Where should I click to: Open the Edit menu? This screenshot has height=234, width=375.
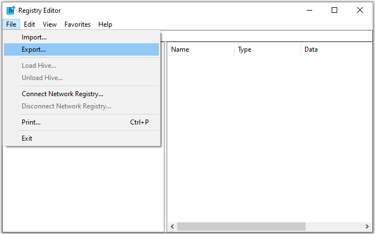point(29,24)
